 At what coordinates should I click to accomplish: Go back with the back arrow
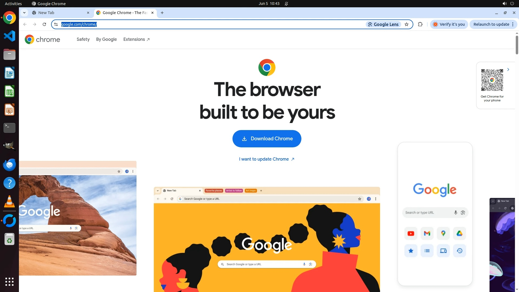pyautogui.click(x=25, y=24)
